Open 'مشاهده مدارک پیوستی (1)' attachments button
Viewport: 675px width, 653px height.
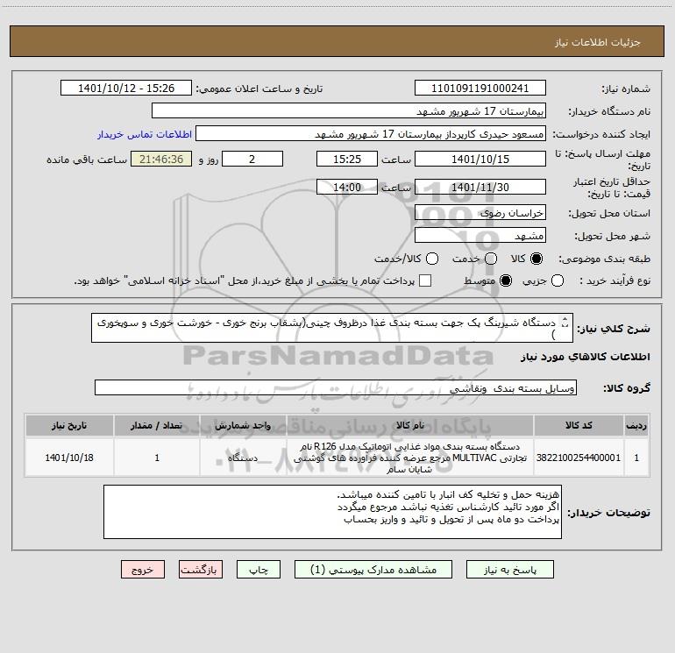[x=373, y=570]
